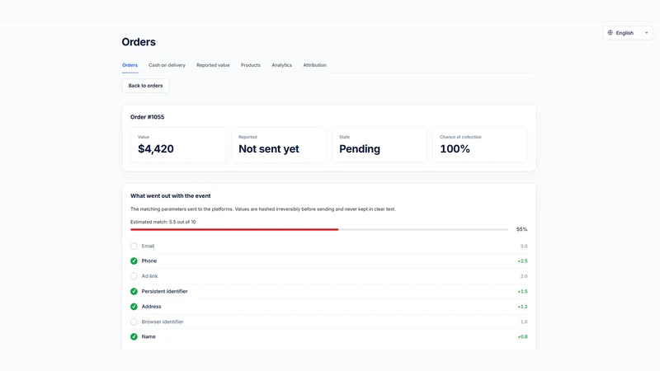
Task: Click the Browser identifier label
Action: [163, 322]
